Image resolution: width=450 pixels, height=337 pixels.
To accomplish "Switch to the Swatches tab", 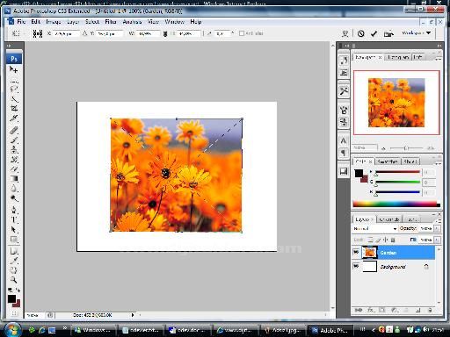I will pyautogui.click(x=387, y=161).
